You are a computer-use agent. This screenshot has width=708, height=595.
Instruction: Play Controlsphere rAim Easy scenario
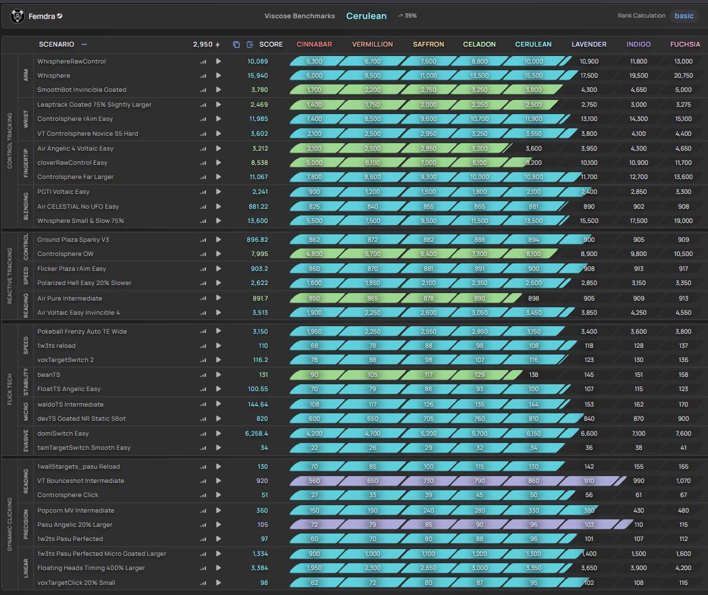[218, 119]
